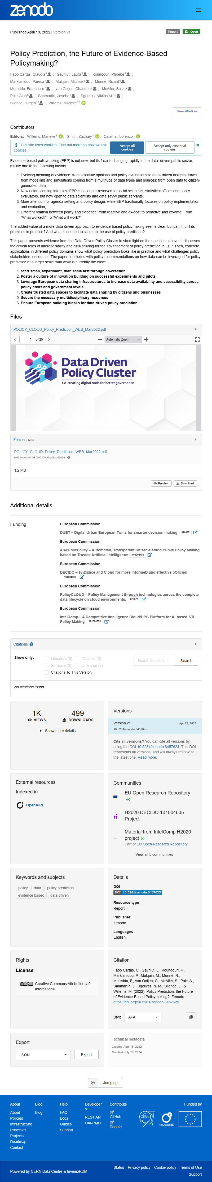Click Accept all cookies button
Image resolution: width=212 pixels, height=1182 pixels.
(127, 147)
